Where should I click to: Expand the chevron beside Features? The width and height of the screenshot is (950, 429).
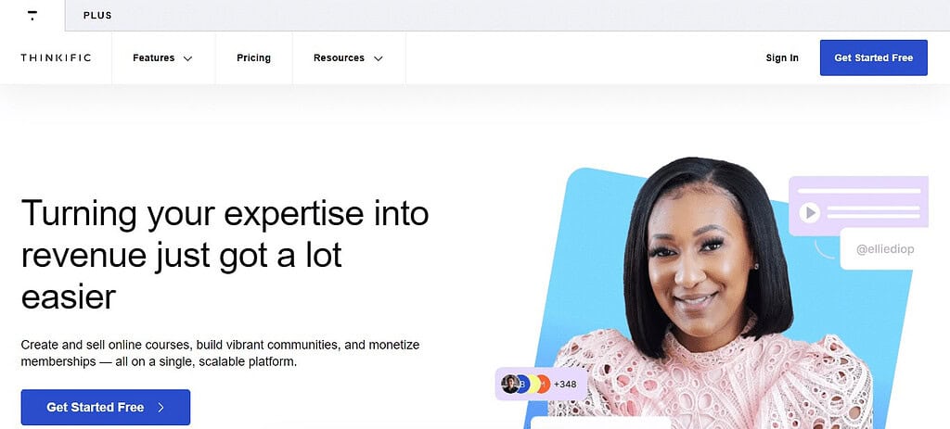187,58
